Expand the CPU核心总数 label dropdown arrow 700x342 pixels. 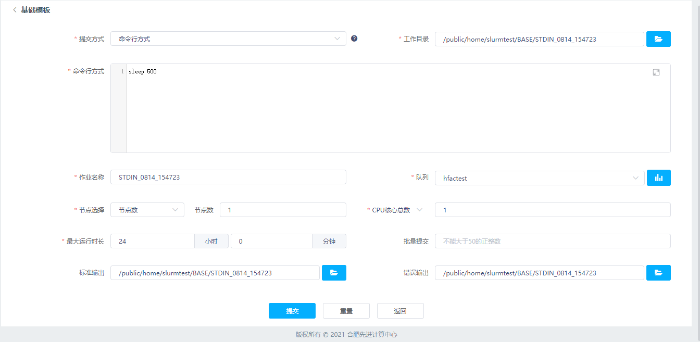point(419,210)
